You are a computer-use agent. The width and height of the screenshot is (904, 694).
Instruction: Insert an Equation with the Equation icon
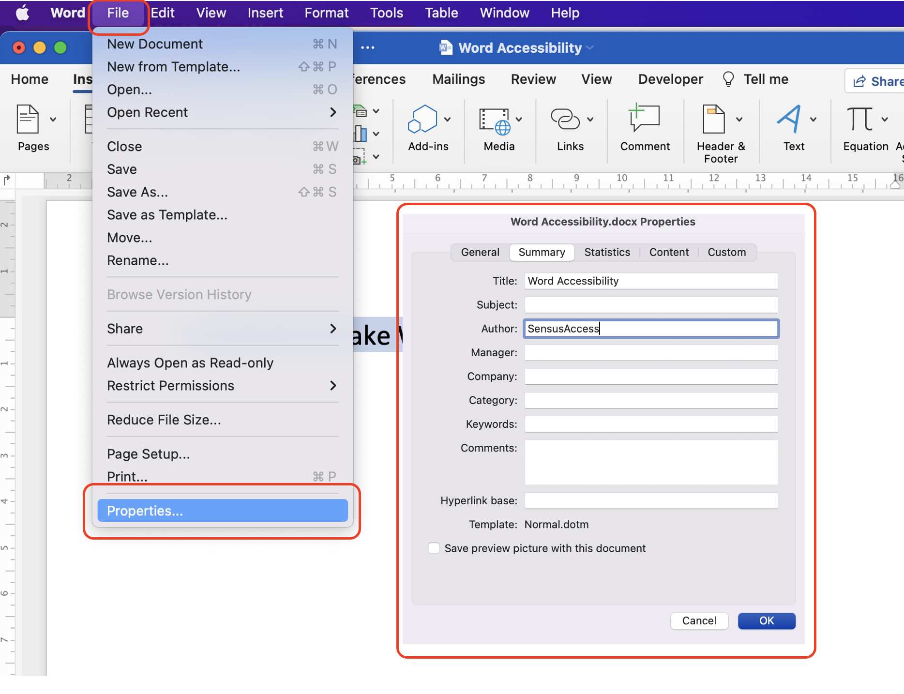point(860,119)
